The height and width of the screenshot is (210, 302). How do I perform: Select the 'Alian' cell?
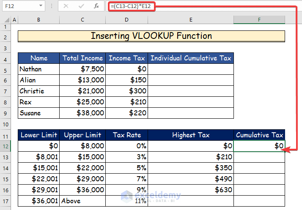point(39,80)
